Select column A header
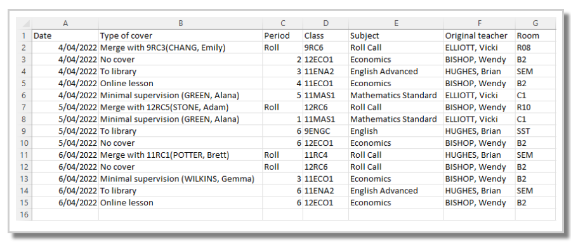The height and width of the screenshot is (244, 571). pos(65,23)
